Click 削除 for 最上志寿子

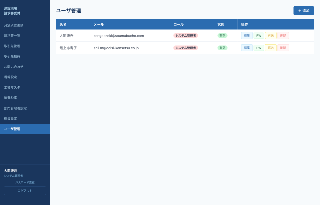click(283, 48)
